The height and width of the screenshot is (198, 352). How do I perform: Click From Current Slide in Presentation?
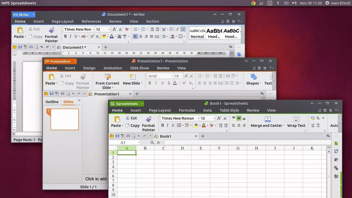click(x=107, y=81)
